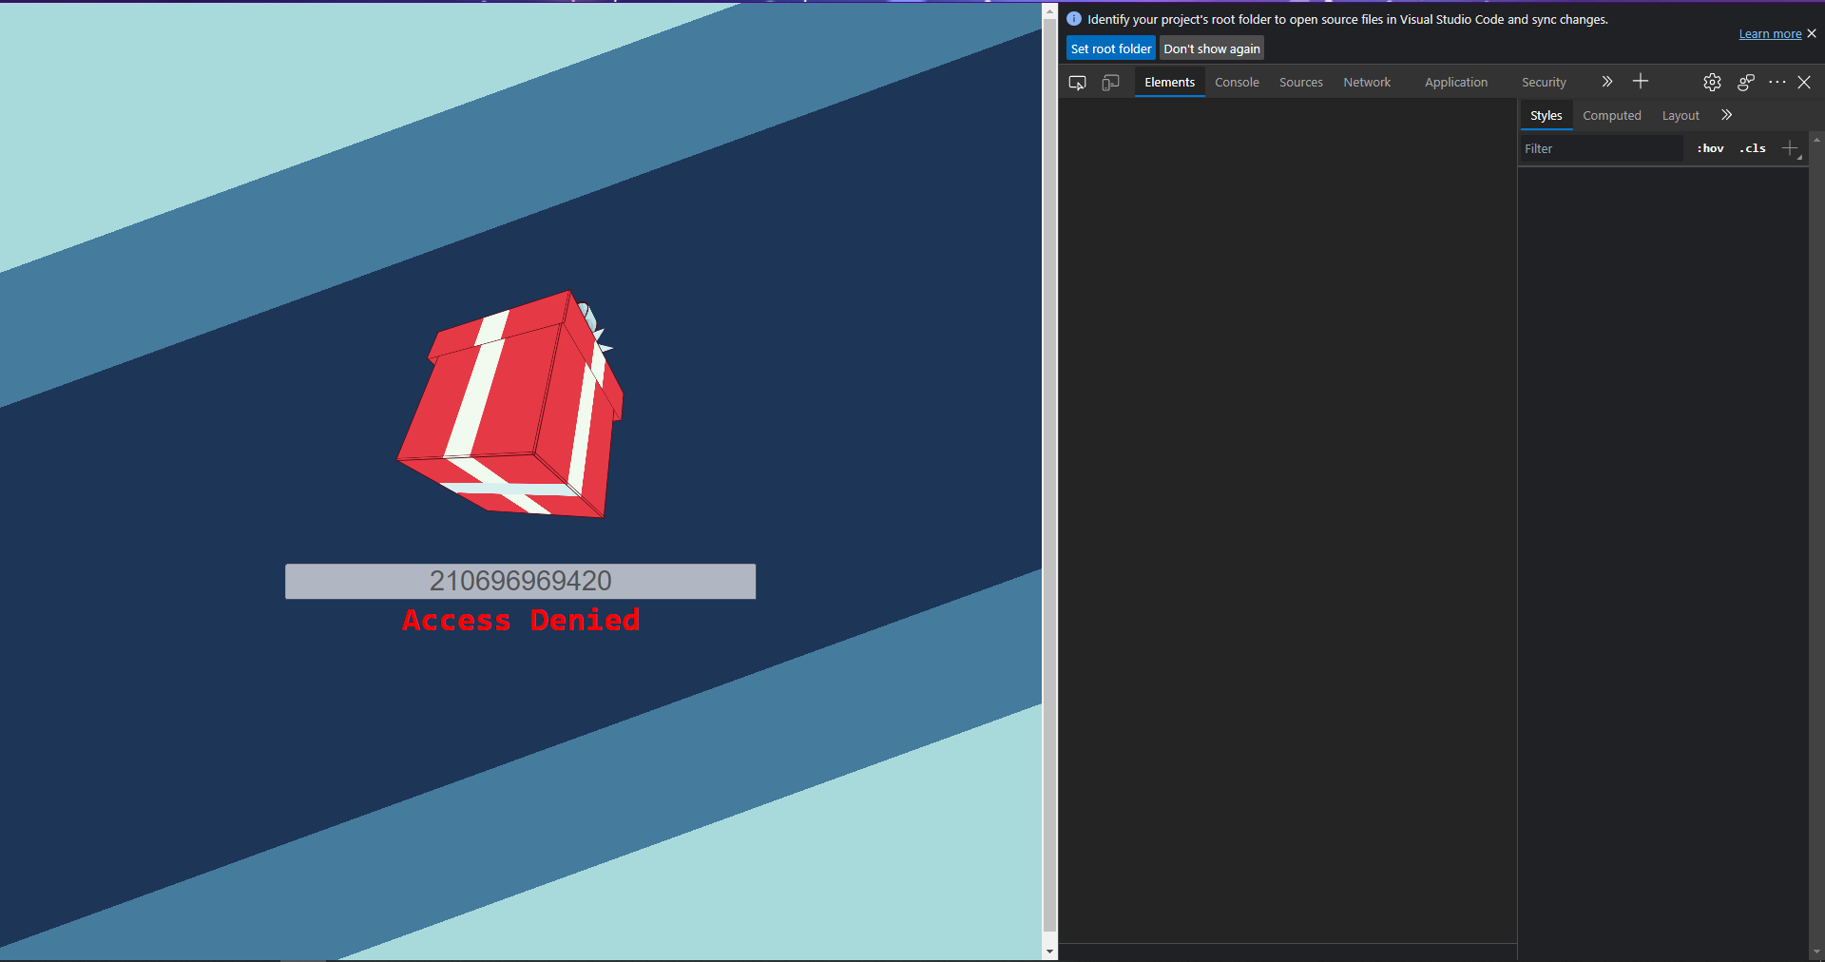1825x962 pixels.
Task: Expand more Styles pane tabs chevron
Action: coord(1727,115)
